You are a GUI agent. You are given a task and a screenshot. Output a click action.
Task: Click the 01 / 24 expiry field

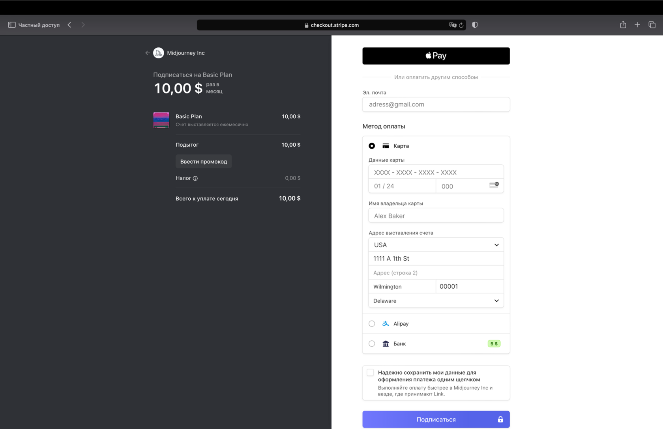tap(402, 186)
